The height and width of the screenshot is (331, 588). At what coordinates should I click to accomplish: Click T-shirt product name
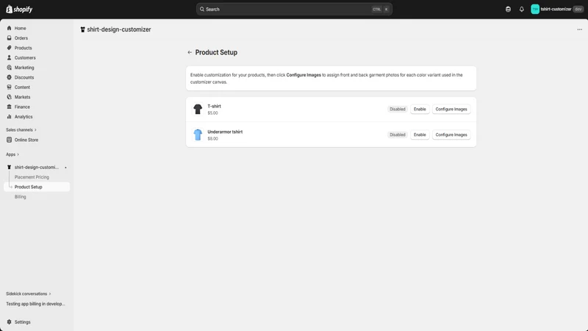(214, 106)
